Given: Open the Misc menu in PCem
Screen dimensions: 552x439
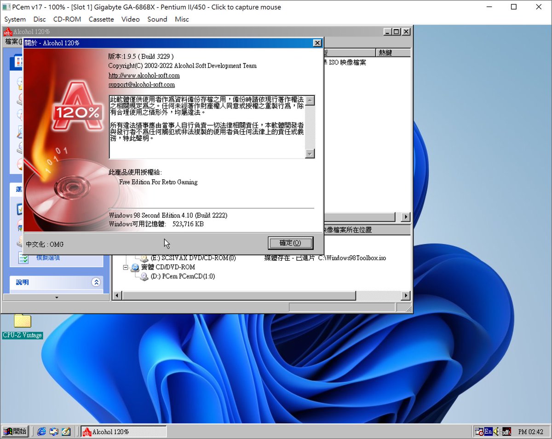Looking at the screenshot, I should [x=182, y=19].
